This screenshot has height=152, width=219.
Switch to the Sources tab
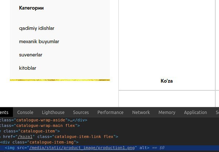tap(81, 112)
